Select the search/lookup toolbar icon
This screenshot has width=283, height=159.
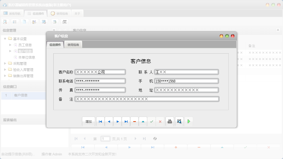coord(5,22)
